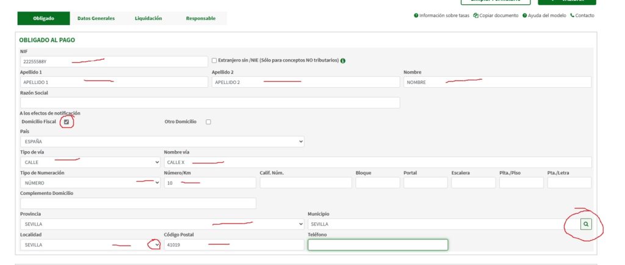Open the Tipo de Numeración dropdown
Screen dimensions: 625x265
[90, 183]
